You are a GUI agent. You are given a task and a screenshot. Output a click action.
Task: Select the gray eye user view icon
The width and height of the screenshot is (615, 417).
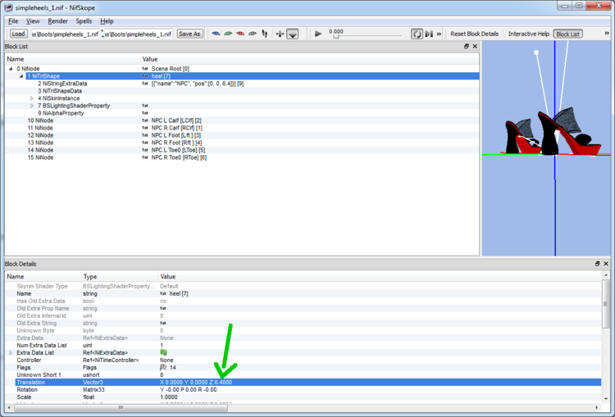(253, 34)
